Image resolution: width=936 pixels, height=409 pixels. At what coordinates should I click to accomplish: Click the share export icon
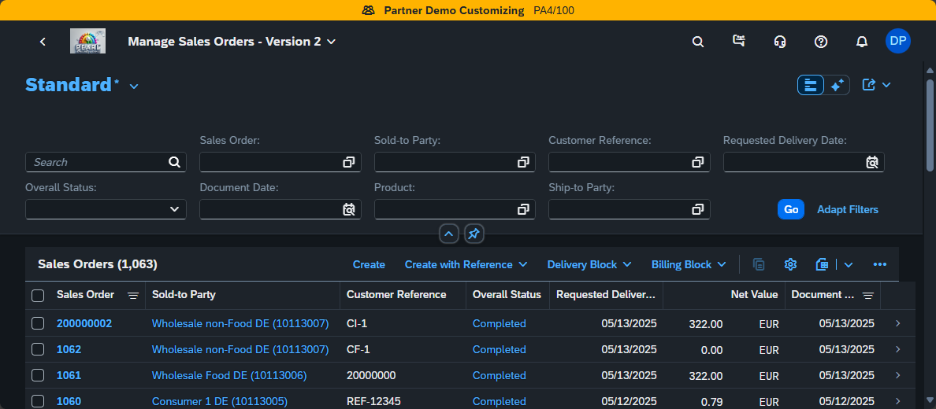point(869,85)
